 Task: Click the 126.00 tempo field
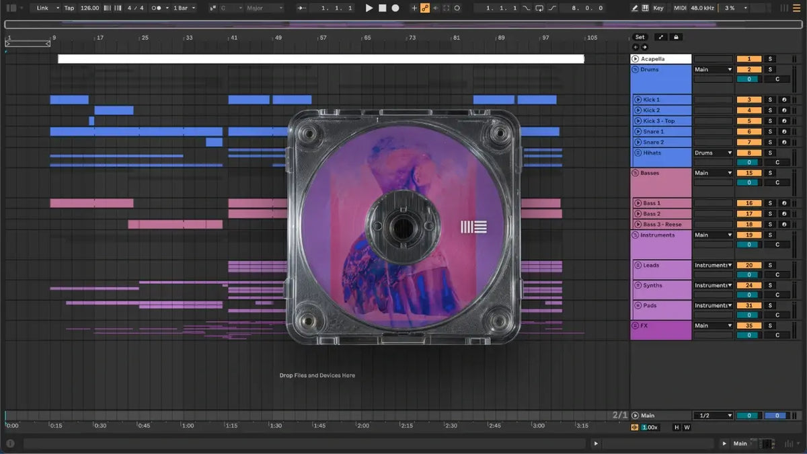pyautogui.click(x=89, y=8)
